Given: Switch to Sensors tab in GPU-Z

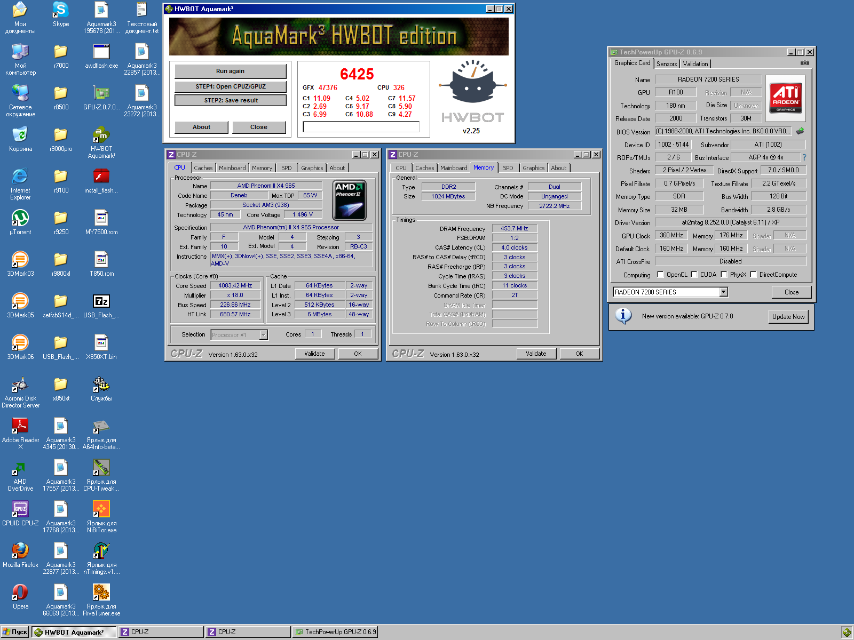Looking at the screenshot, I should pos(667,64).
